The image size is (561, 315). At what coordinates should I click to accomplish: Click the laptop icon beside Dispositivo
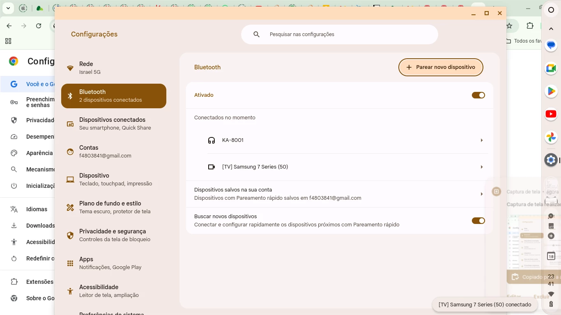tap(70, 180)
